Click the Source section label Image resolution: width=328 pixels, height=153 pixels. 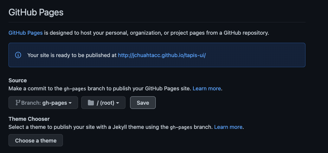(x=18, y=81)
